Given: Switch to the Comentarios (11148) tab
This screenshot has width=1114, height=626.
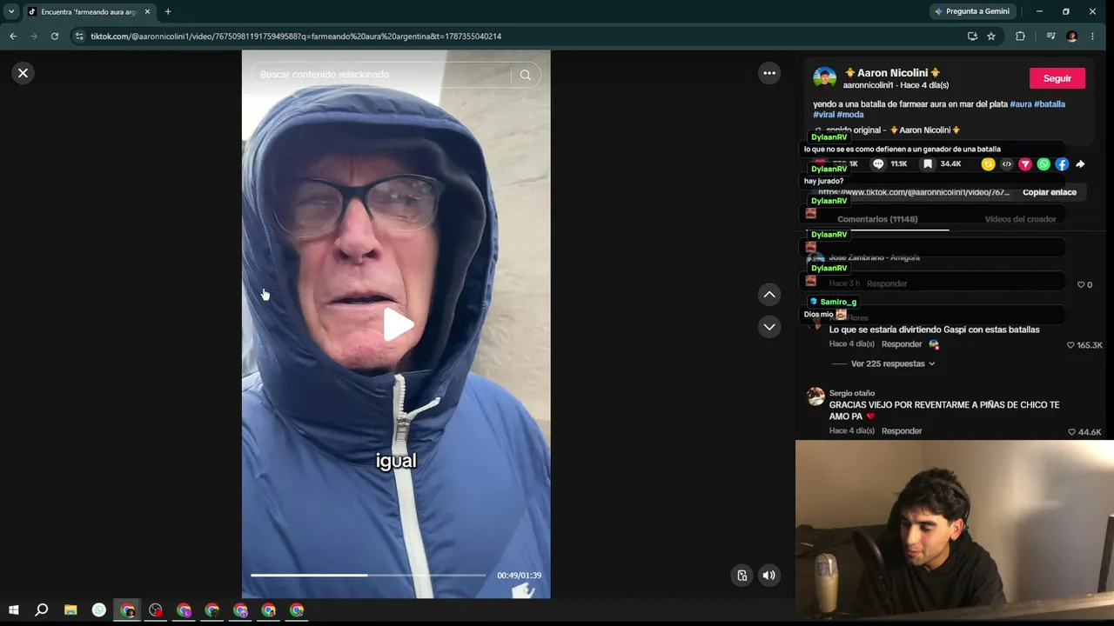Looking at the screenshot, I should click(x=877, y=219).
